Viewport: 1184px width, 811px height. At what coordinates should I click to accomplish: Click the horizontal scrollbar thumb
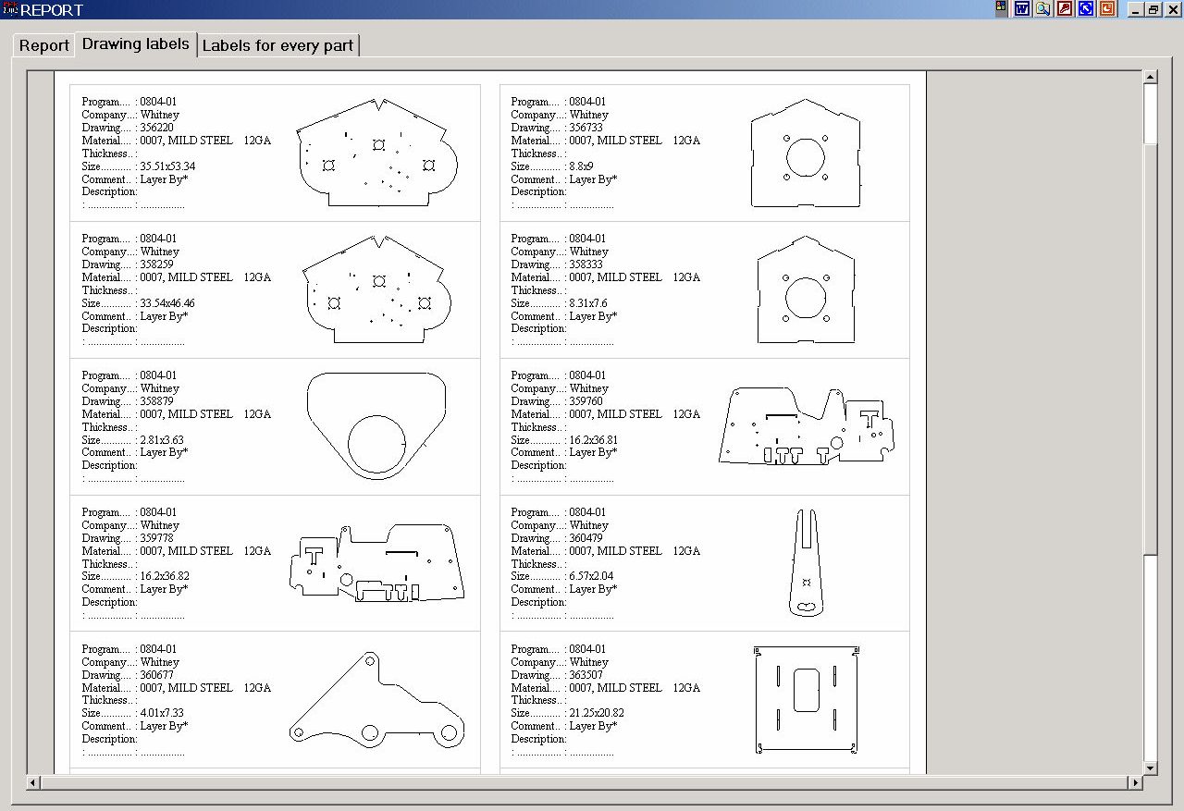coord(585,783)
